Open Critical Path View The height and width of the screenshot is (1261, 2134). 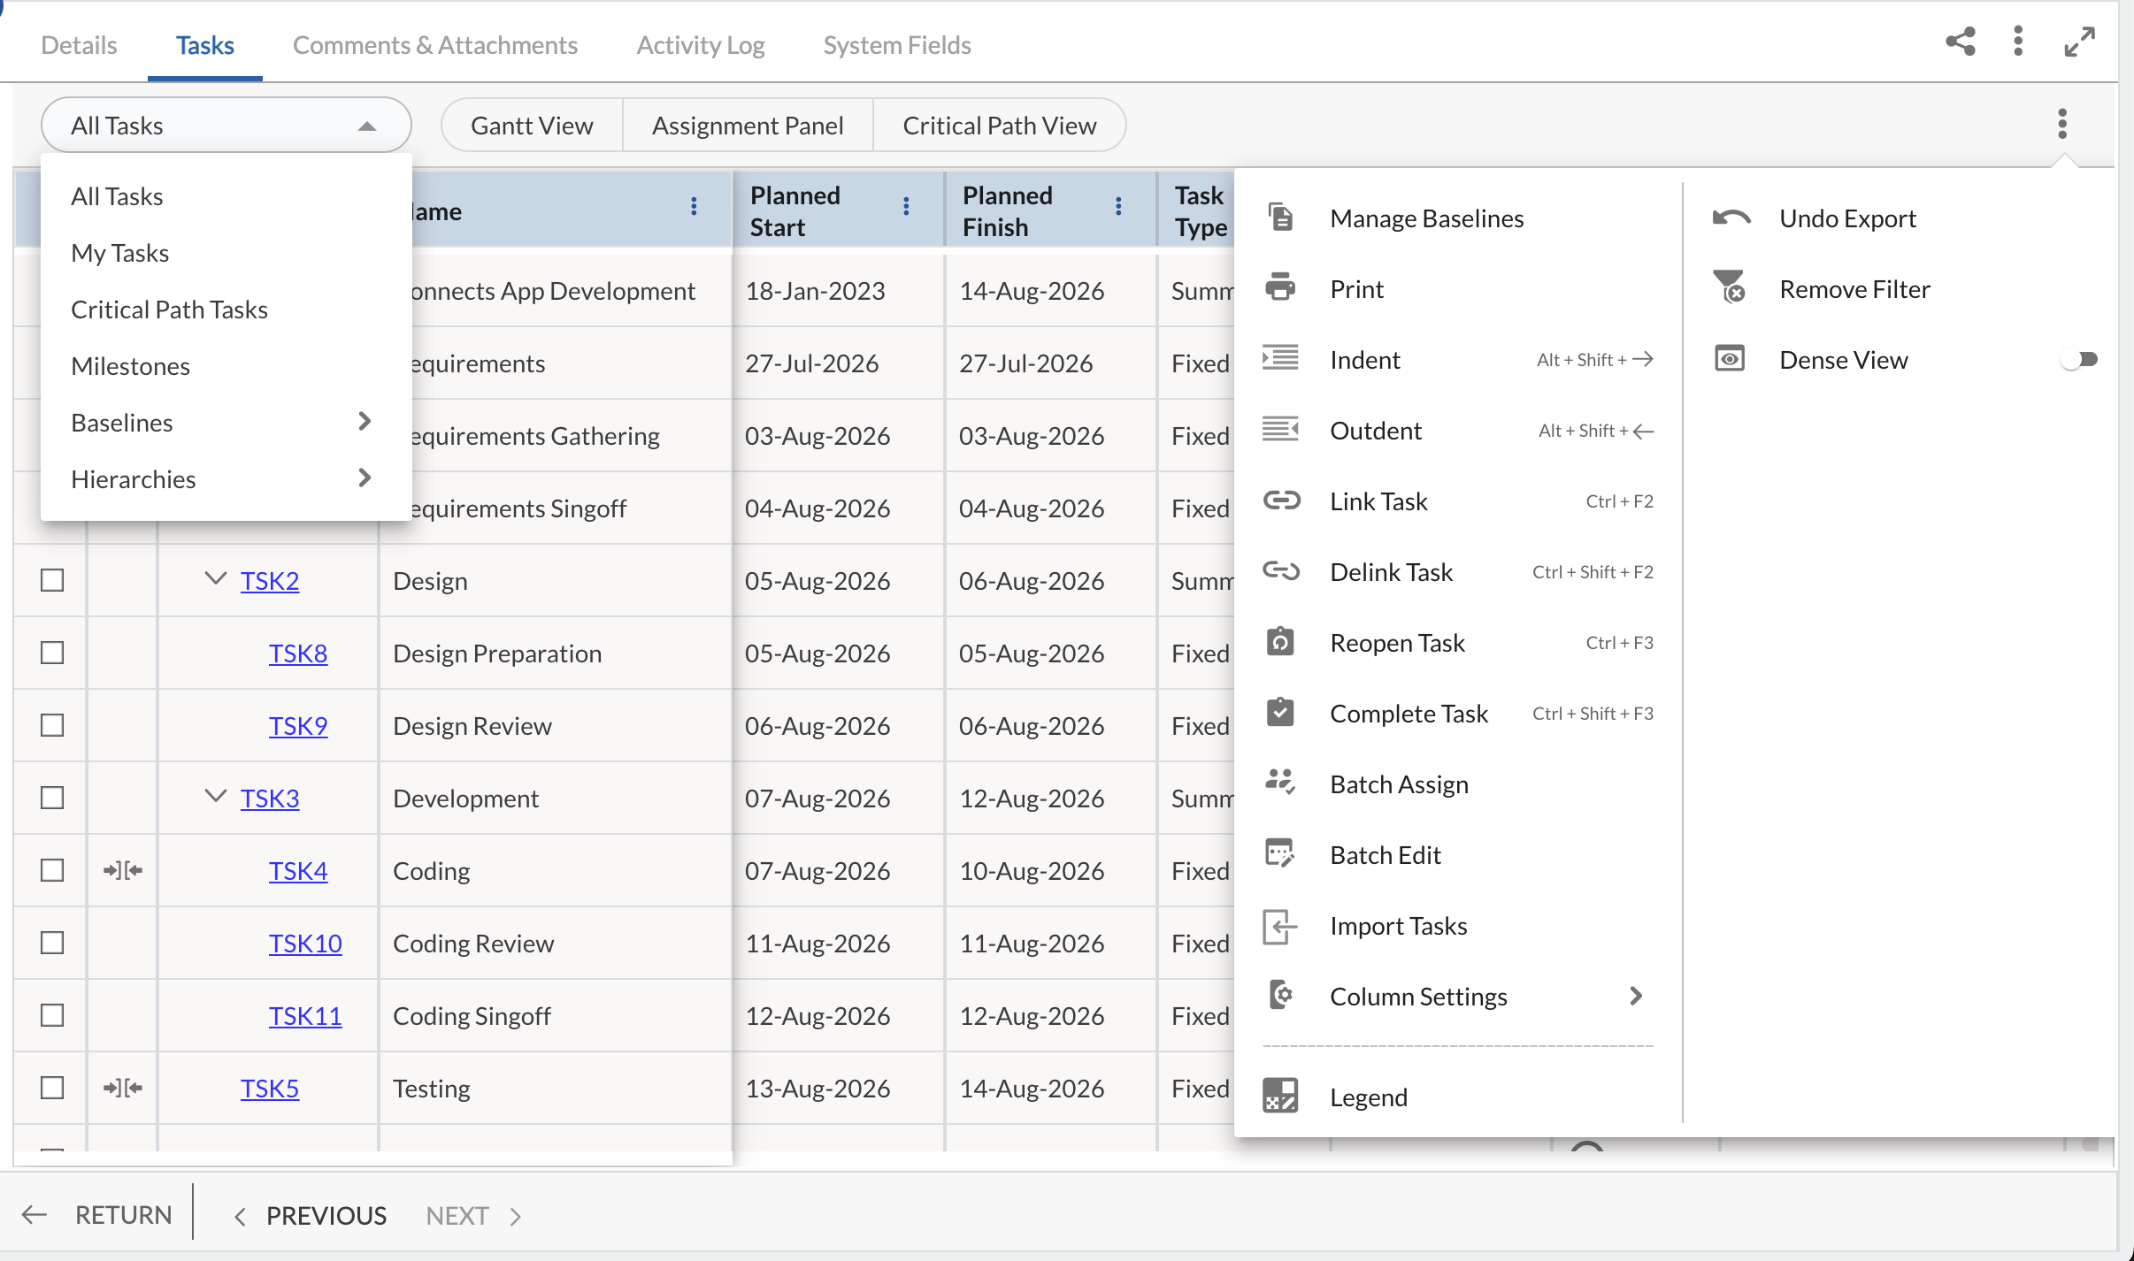(x=1000, y=125)
